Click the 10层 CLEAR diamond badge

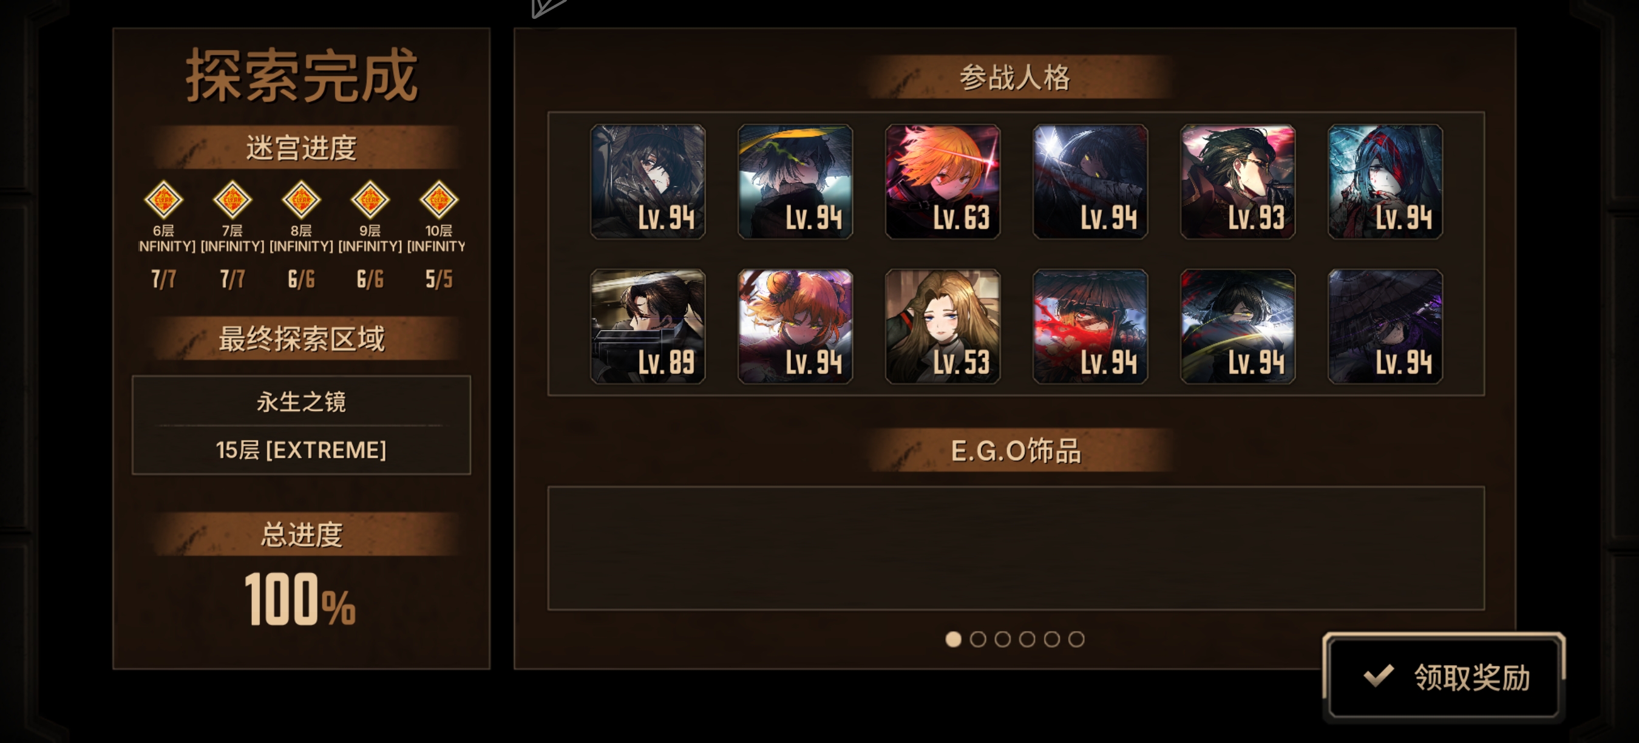click(439, 200)
